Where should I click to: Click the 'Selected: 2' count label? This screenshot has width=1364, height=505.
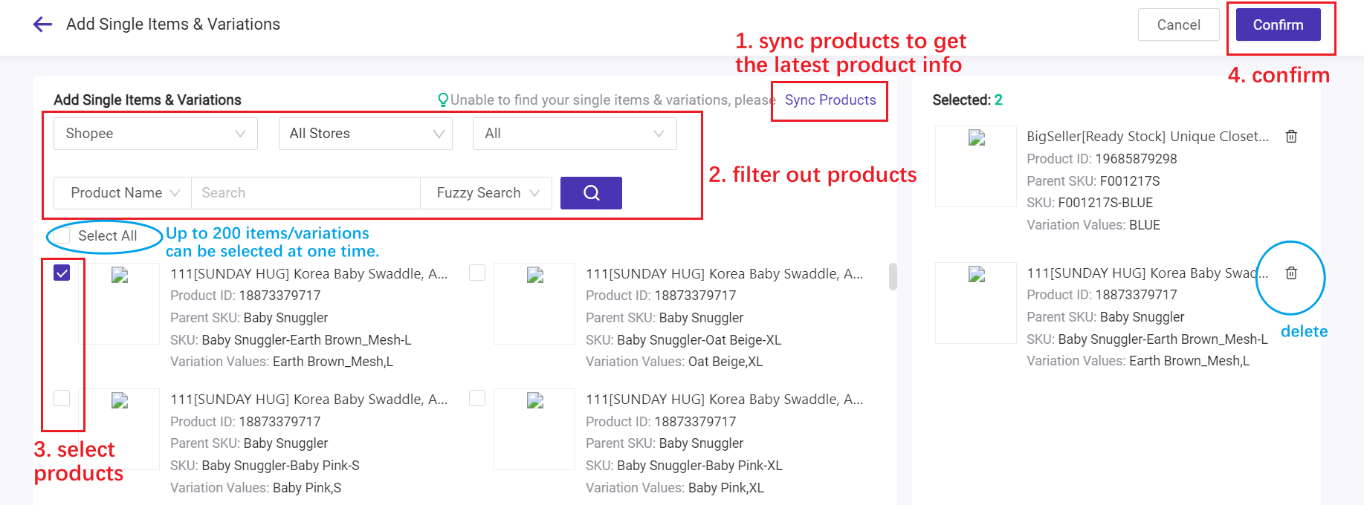click(968, 100)
